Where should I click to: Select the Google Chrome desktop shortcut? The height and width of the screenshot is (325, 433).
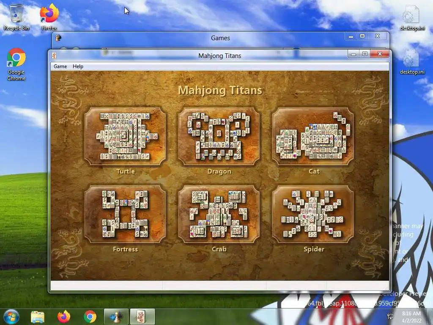point(16,65)
